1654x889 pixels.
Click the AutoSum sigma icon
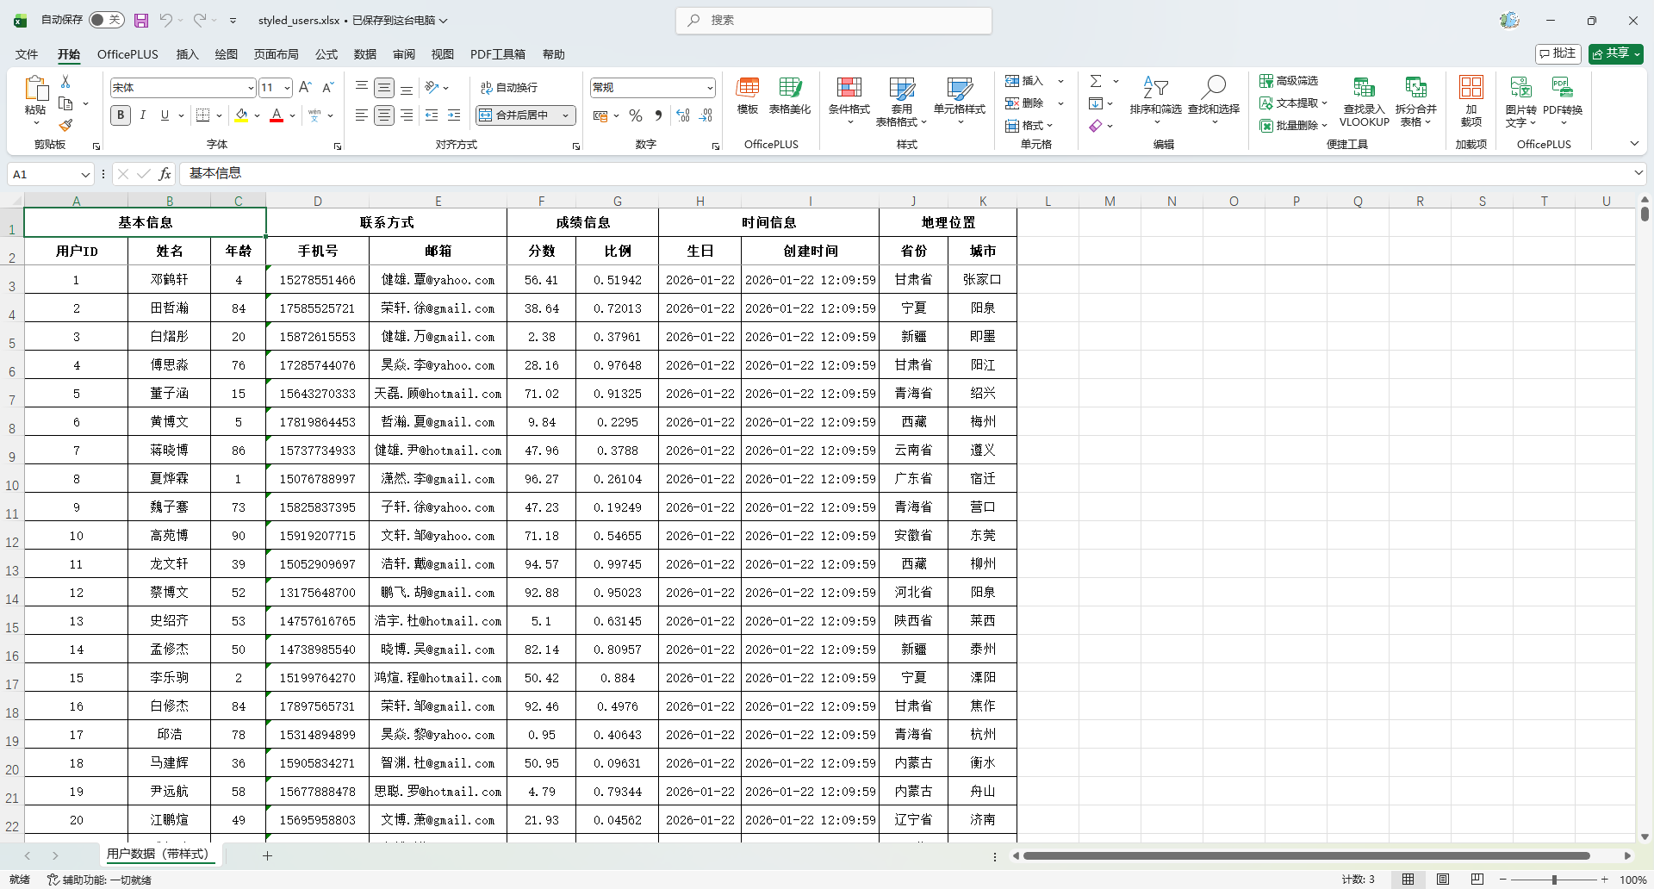pos(1096,81)
